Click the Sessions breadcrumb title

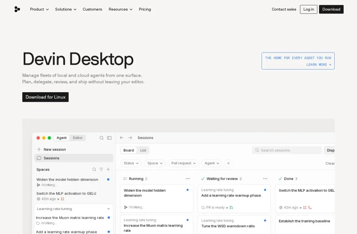coord(145,138)
